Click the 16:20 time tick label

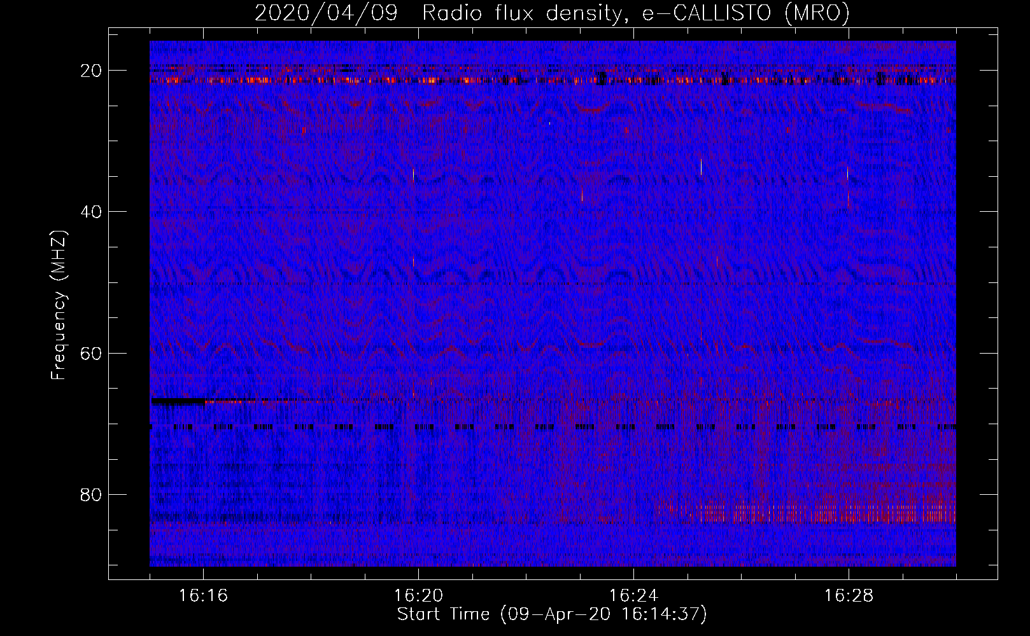(418, 596)
